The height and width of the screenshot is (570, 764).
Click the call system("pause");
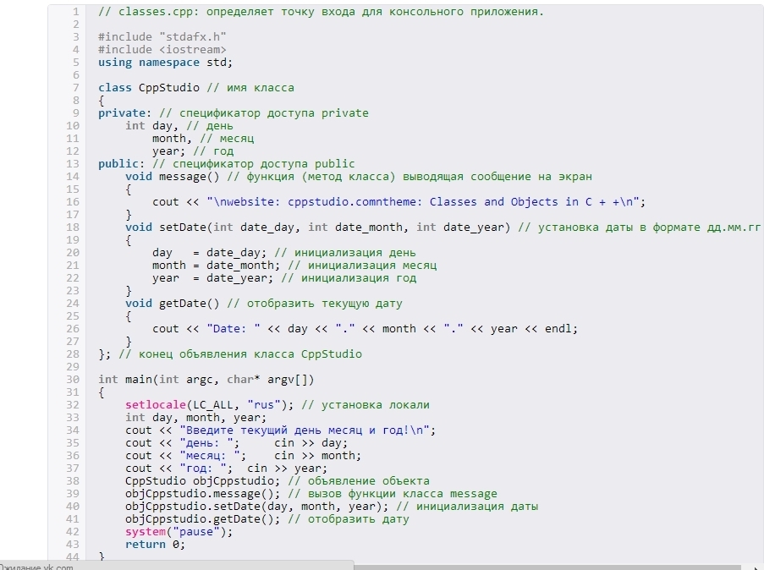[179, 531]
